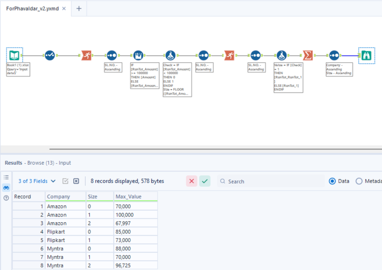Select the Formula tool computing Value
The width and height of the screenshot is (382, 270).
(282, 55)
